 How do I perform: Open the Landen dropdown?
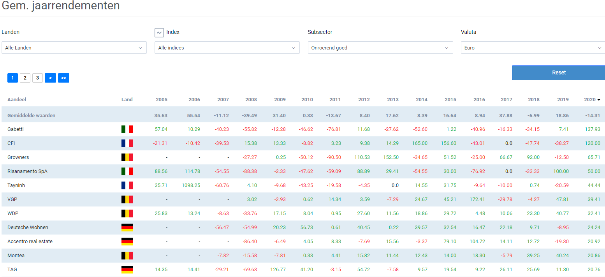(x=74, y=48)
